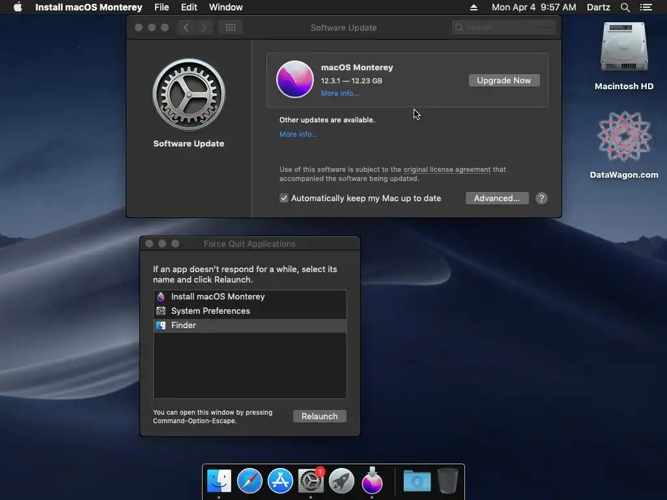Open the Apple menu
The width and height of the screenshot is (667, 500).
click(x=18, y=7)
